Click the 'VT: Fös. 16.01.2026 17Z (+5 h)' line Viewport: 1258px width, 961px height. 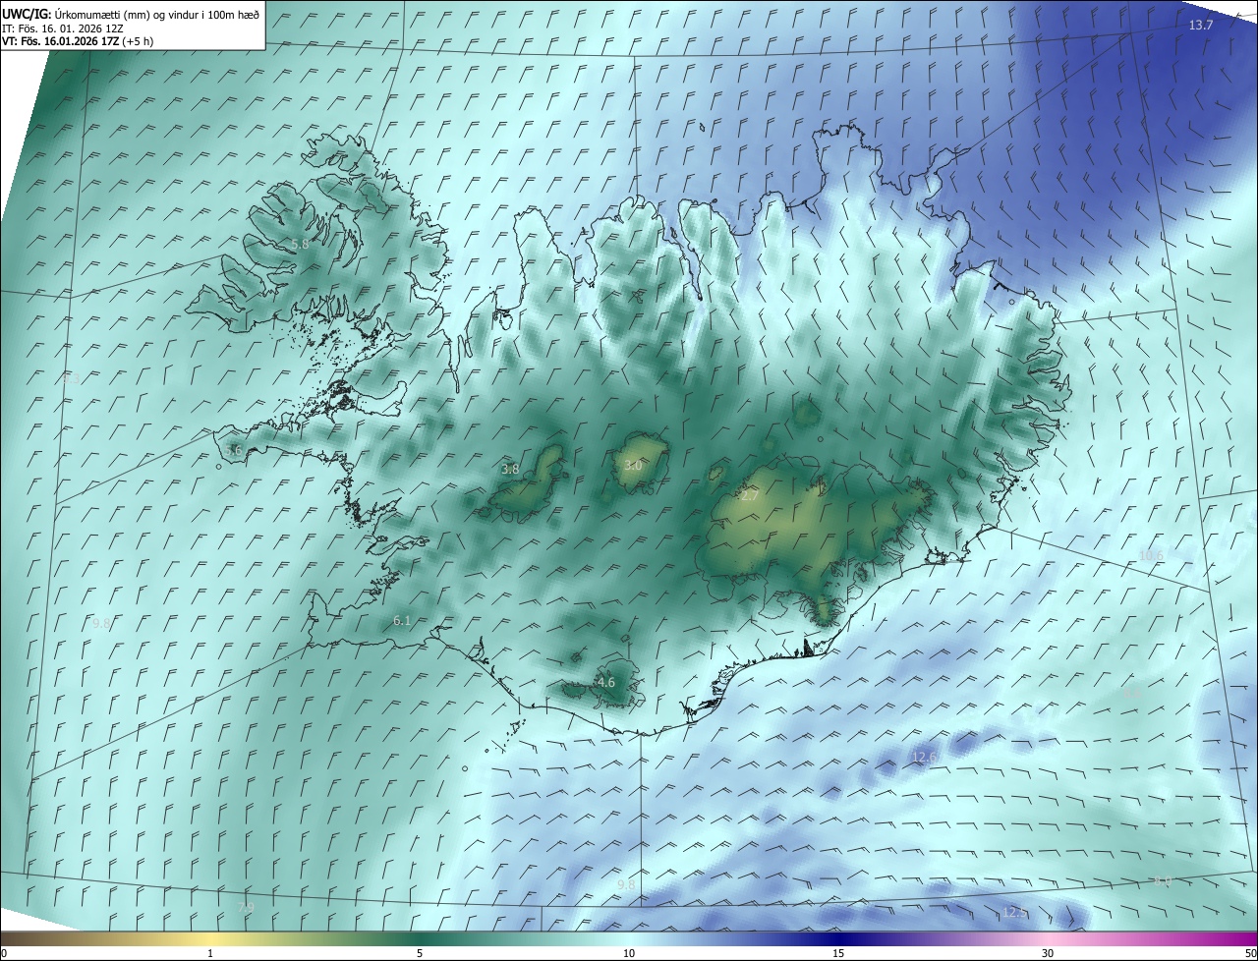(x=77, y=41)
